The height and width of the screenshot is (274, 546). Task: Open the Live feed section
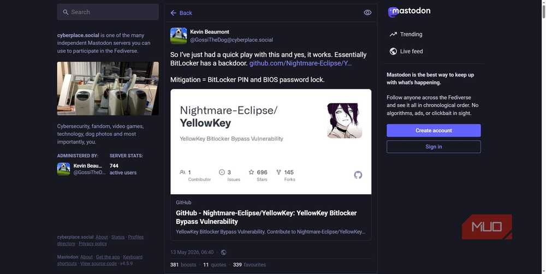click(x=406, y=51)
